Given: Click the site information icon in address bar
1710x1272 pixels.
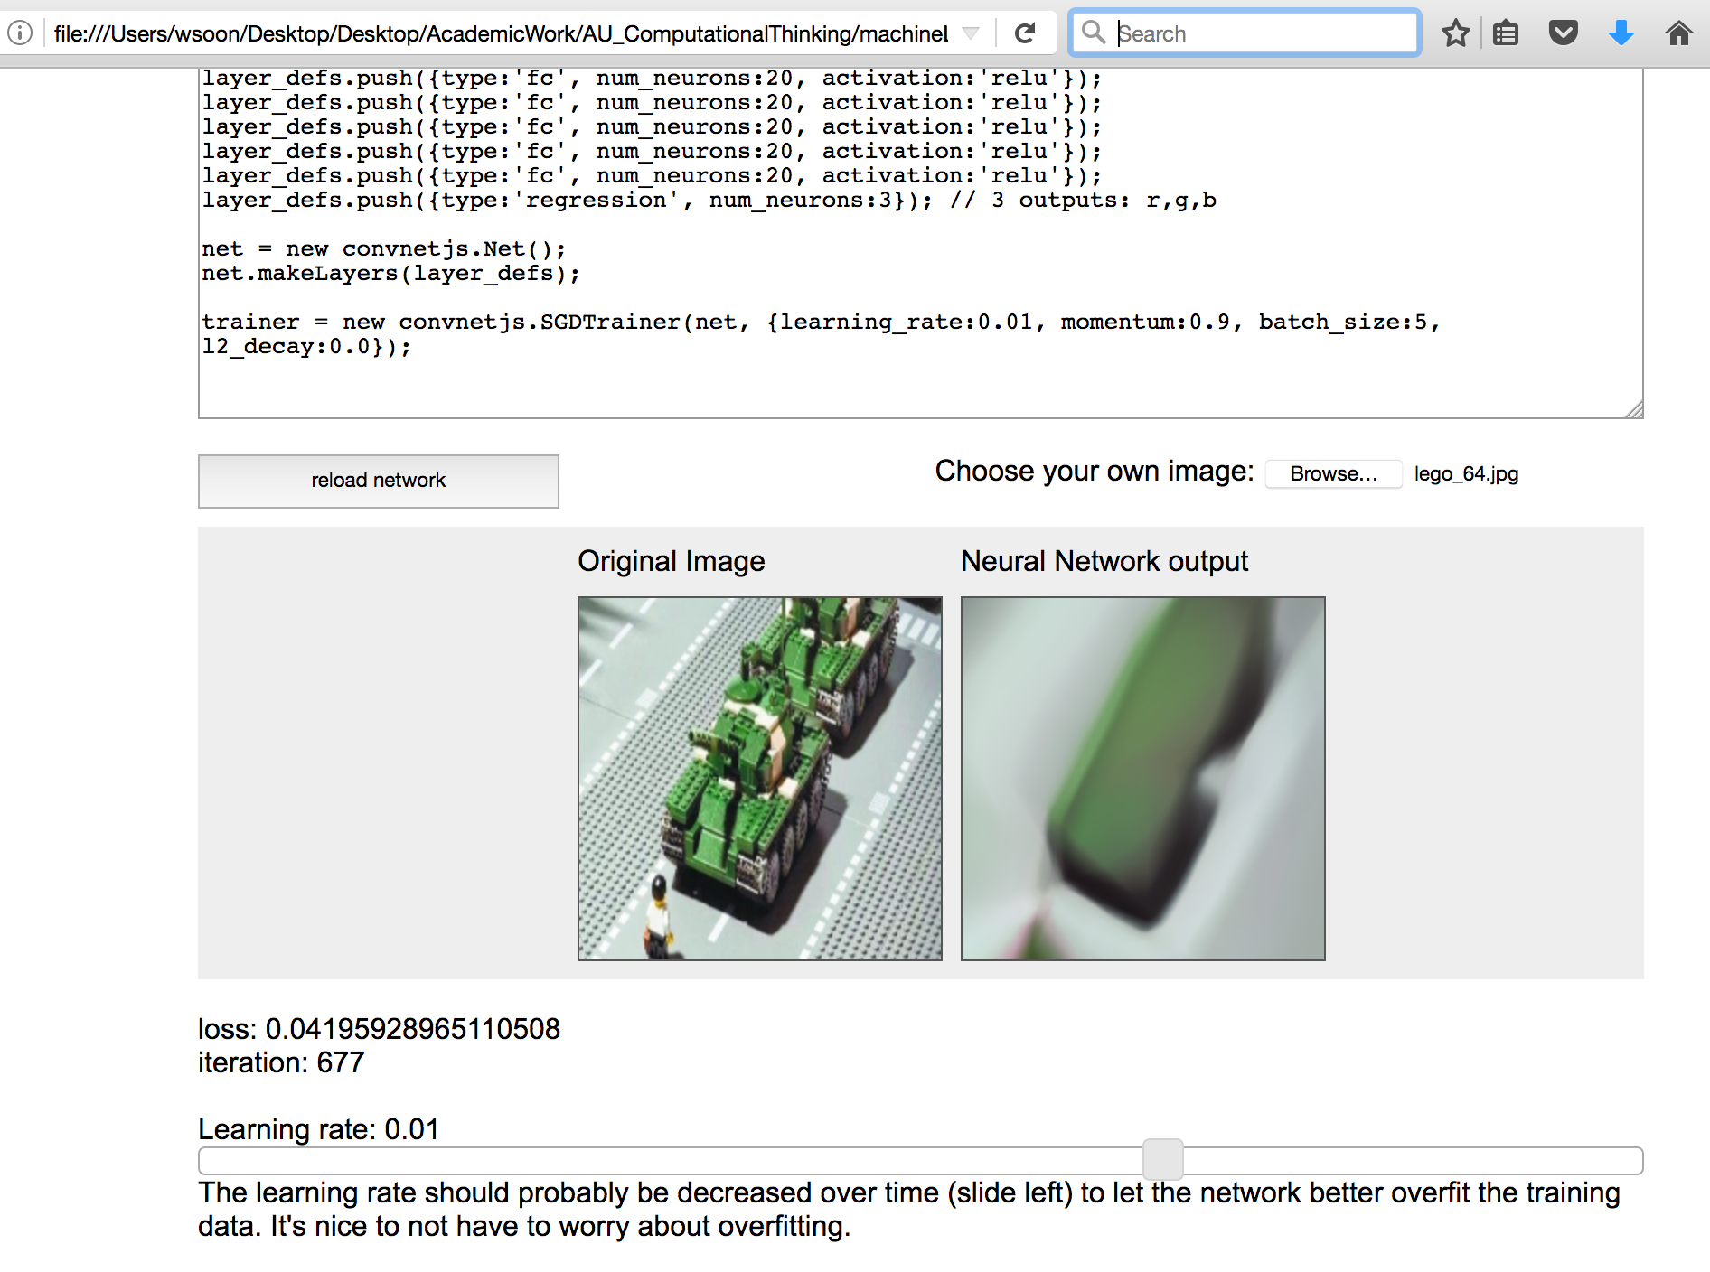Looking at the screenshot, I should click(20, 33).
